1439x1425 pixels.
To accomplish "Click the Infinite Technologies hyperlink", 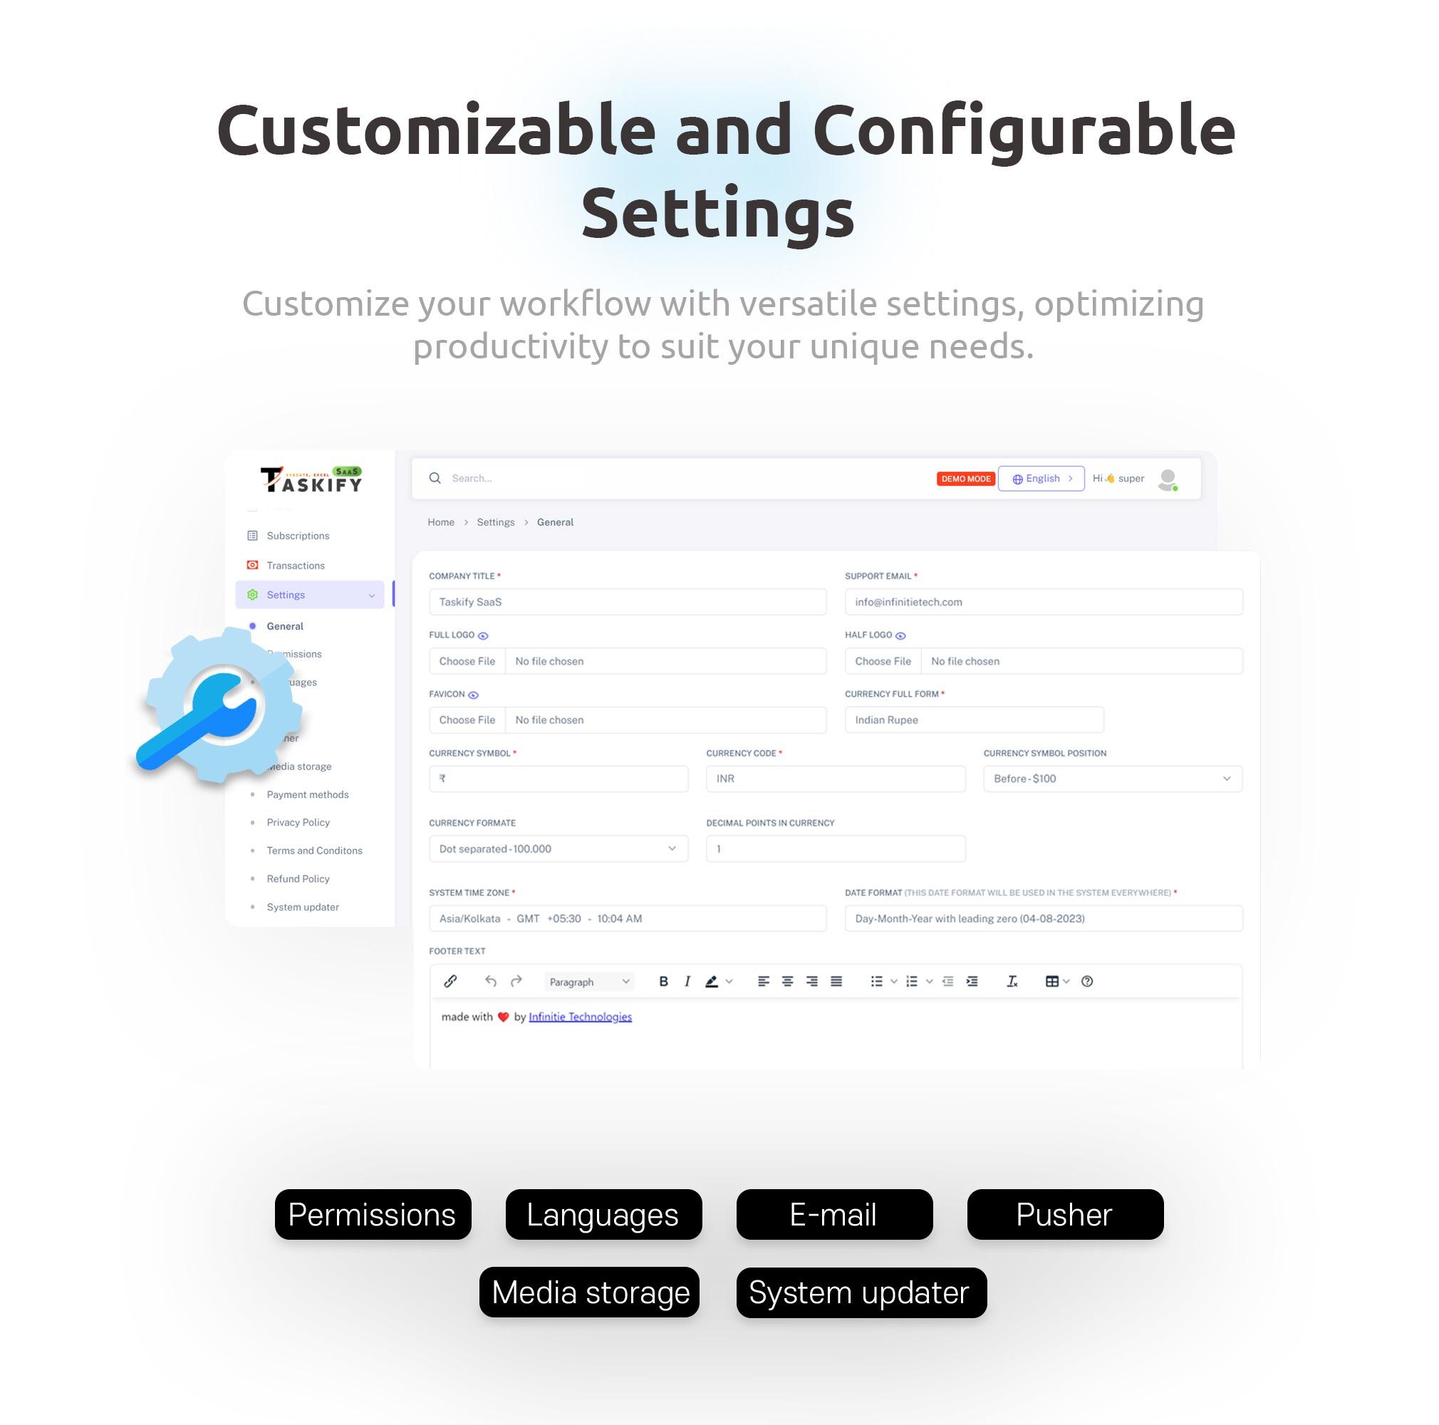I will click(581, 1015).
